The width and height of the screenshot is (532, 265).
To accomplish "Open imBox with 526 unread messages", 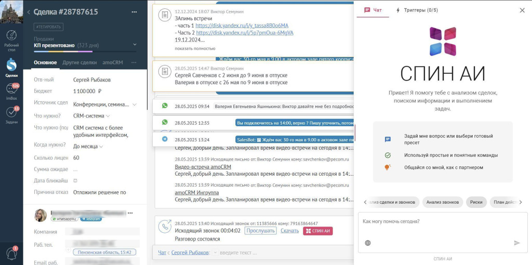I will (11, 91).
